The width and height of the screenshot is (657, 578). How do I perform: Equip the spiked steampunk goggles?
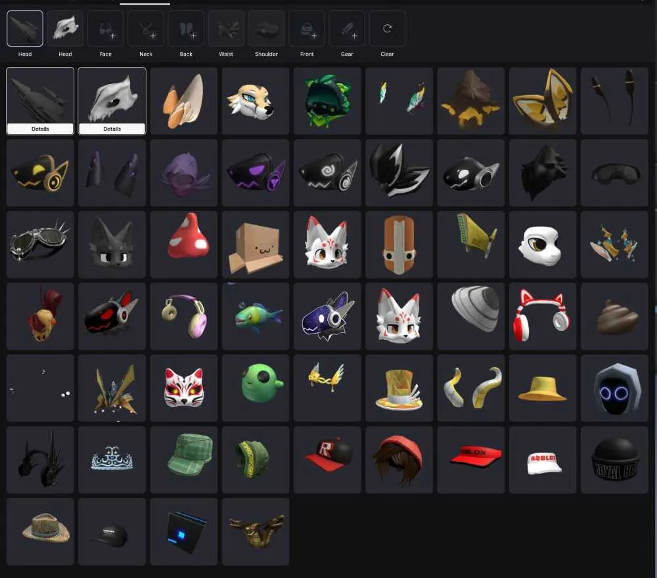click(40, 244)
